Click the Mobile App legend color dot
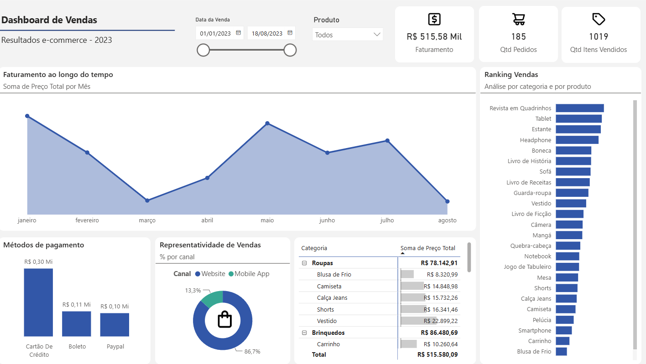The height and width of the screenshot is (364, 646). point(231,274)
